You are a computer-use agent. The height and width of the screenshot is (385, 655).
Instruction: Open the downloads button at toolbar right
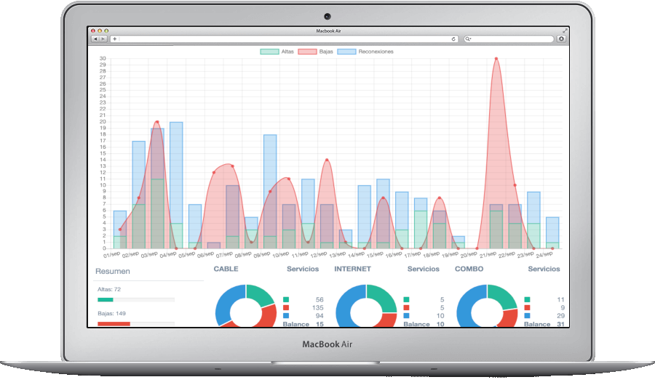point(561,38)
